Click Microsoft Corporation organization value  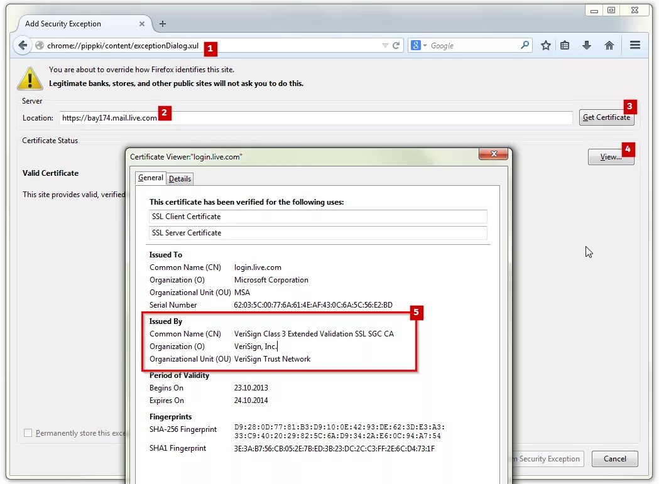click(x=271, y=280)
